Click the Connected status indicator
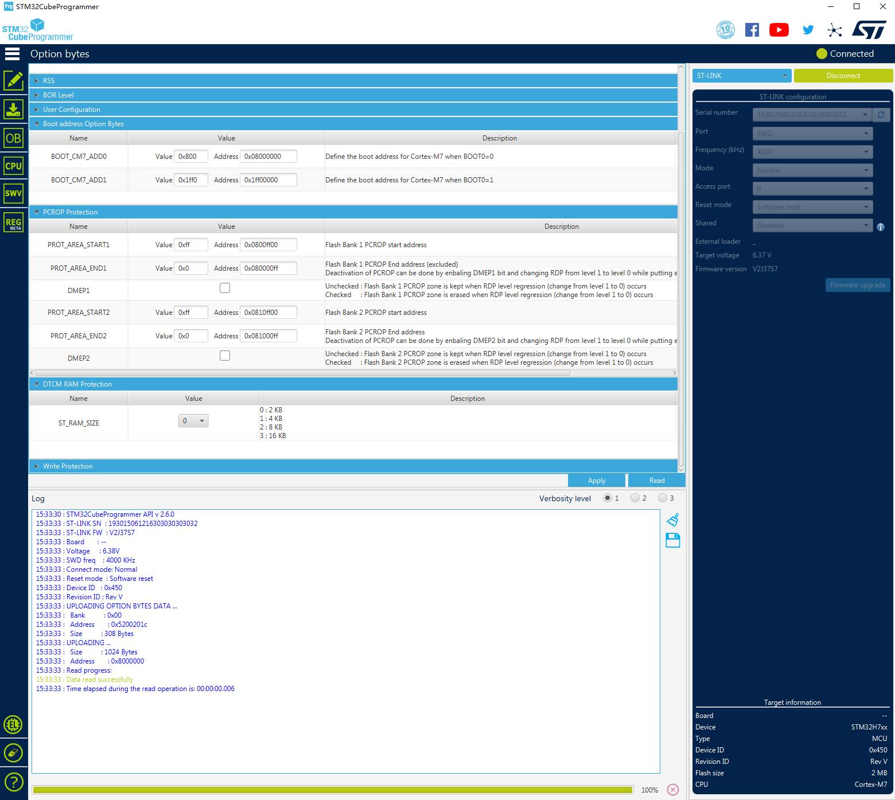This screenshot has height=800, width=895. pyautogui.click(x=845, y=54)
